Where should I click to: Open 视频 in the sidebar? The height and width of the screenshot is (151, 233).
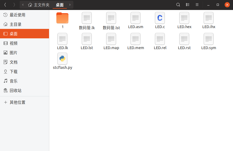[x=25, y=43]
